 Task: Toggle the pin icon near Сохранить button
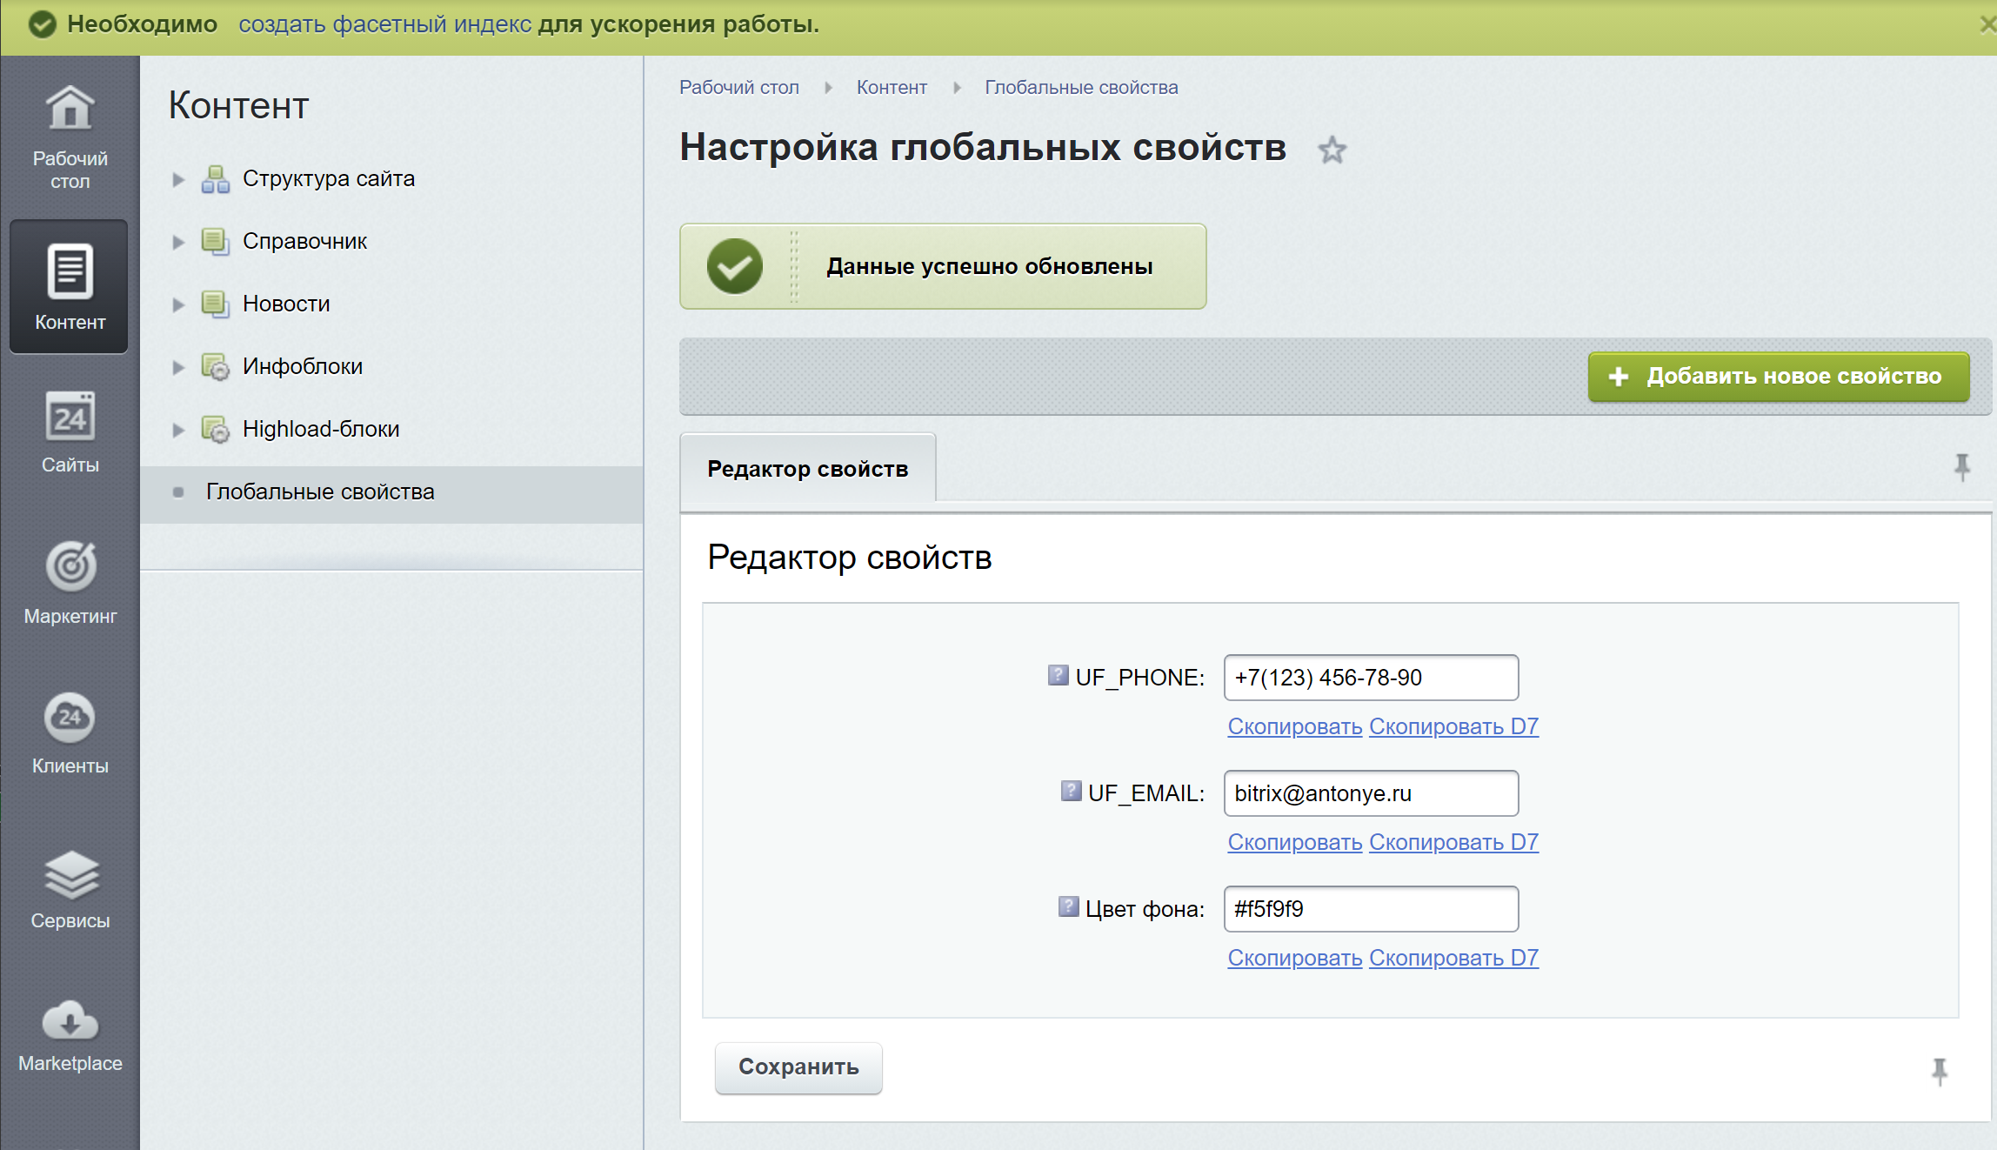1939,1071
